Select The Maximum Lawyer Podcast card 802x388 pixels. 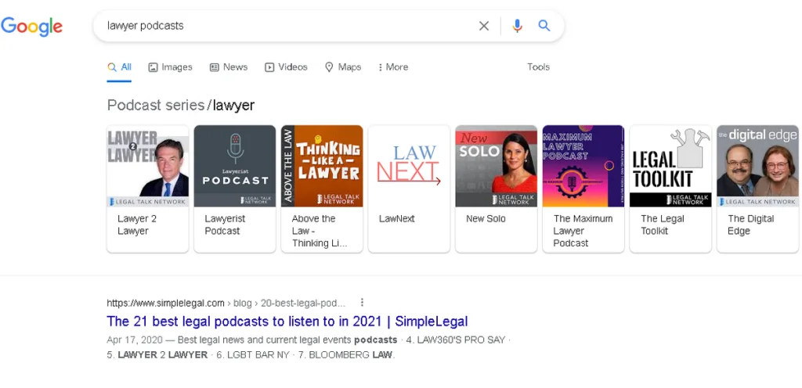click(x=583, y=188)
